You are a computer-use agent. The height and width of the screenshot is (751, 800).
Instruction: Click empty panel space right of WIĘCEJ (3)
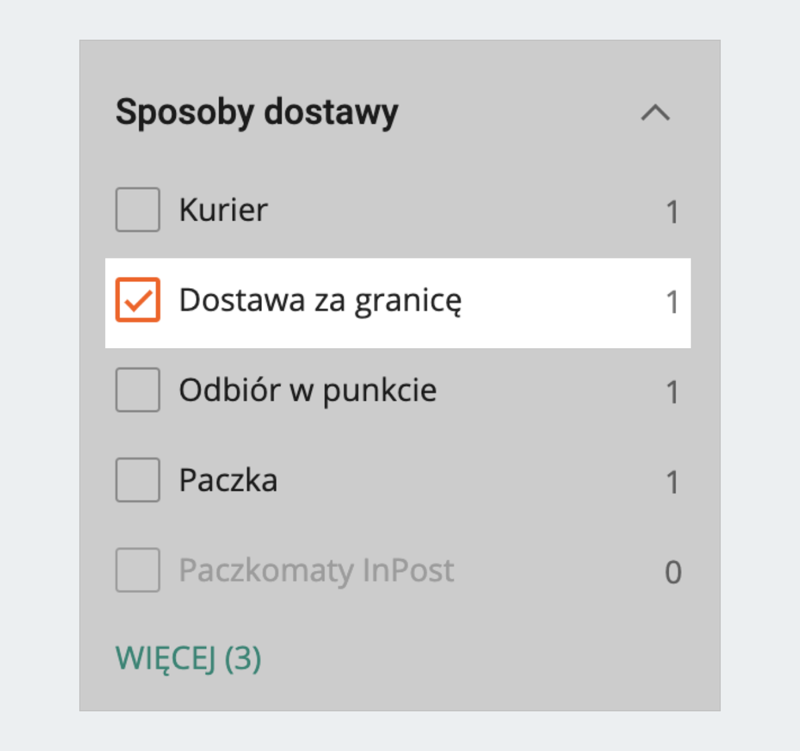click(467, 658)
